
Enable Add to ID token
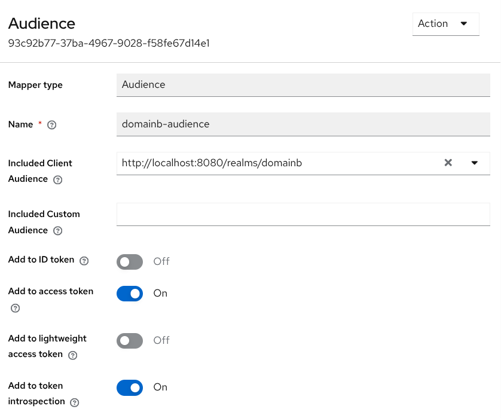pos(130,261)
